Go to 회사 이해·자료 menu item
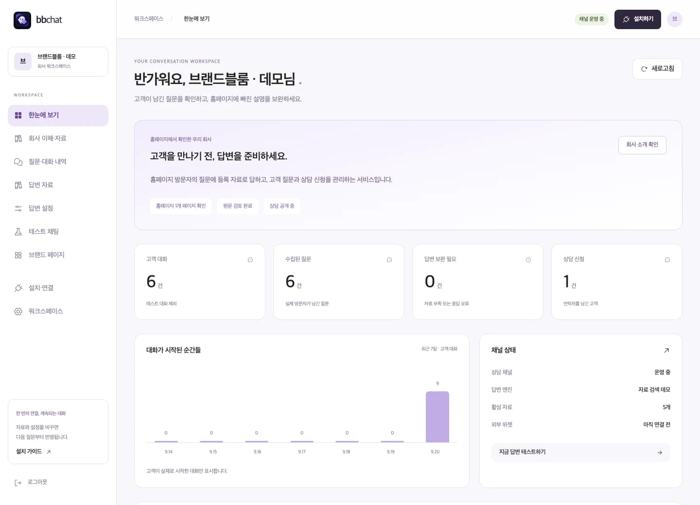This screenshot has height=505, width=700. point(58,139)
